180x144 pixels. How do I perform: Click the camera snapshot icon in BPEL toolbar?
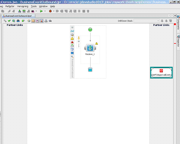(x=50, y=21)
